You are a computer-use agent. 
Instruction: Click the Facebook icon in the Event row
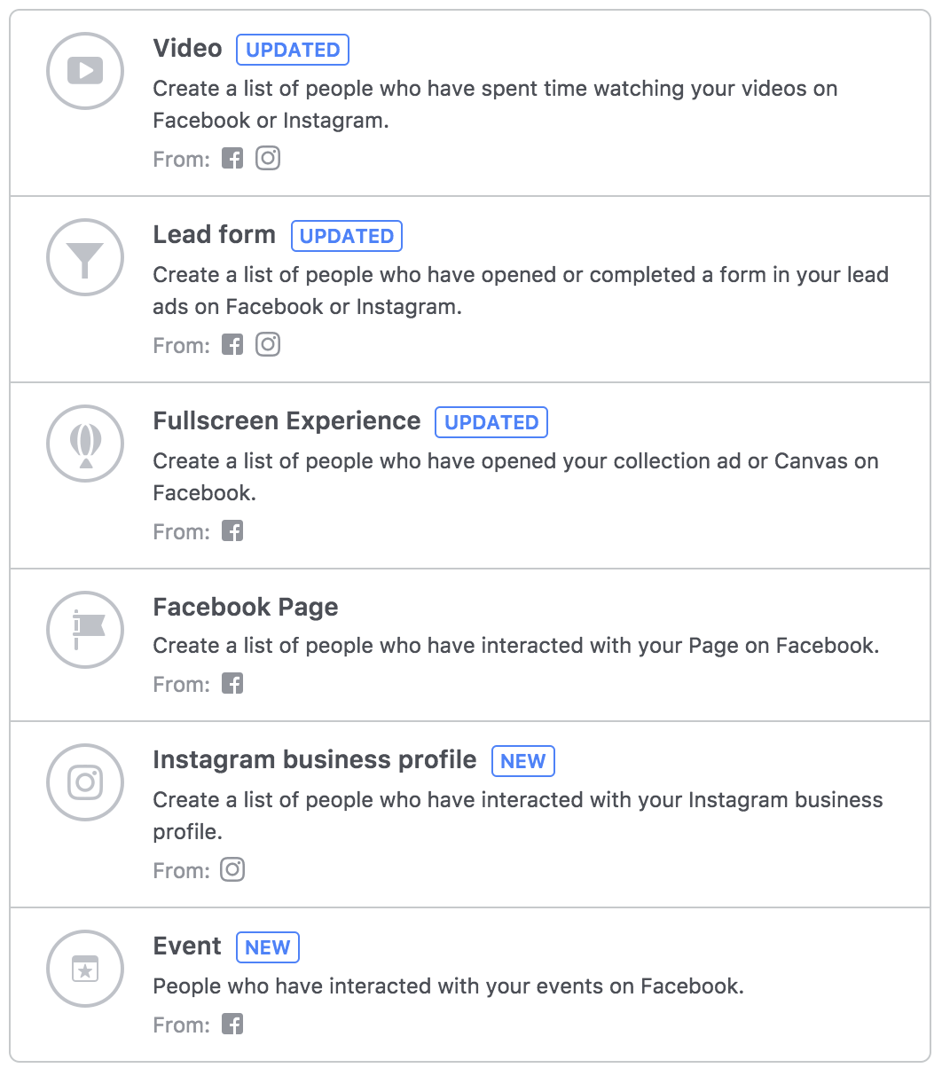tap(232, 1024)
